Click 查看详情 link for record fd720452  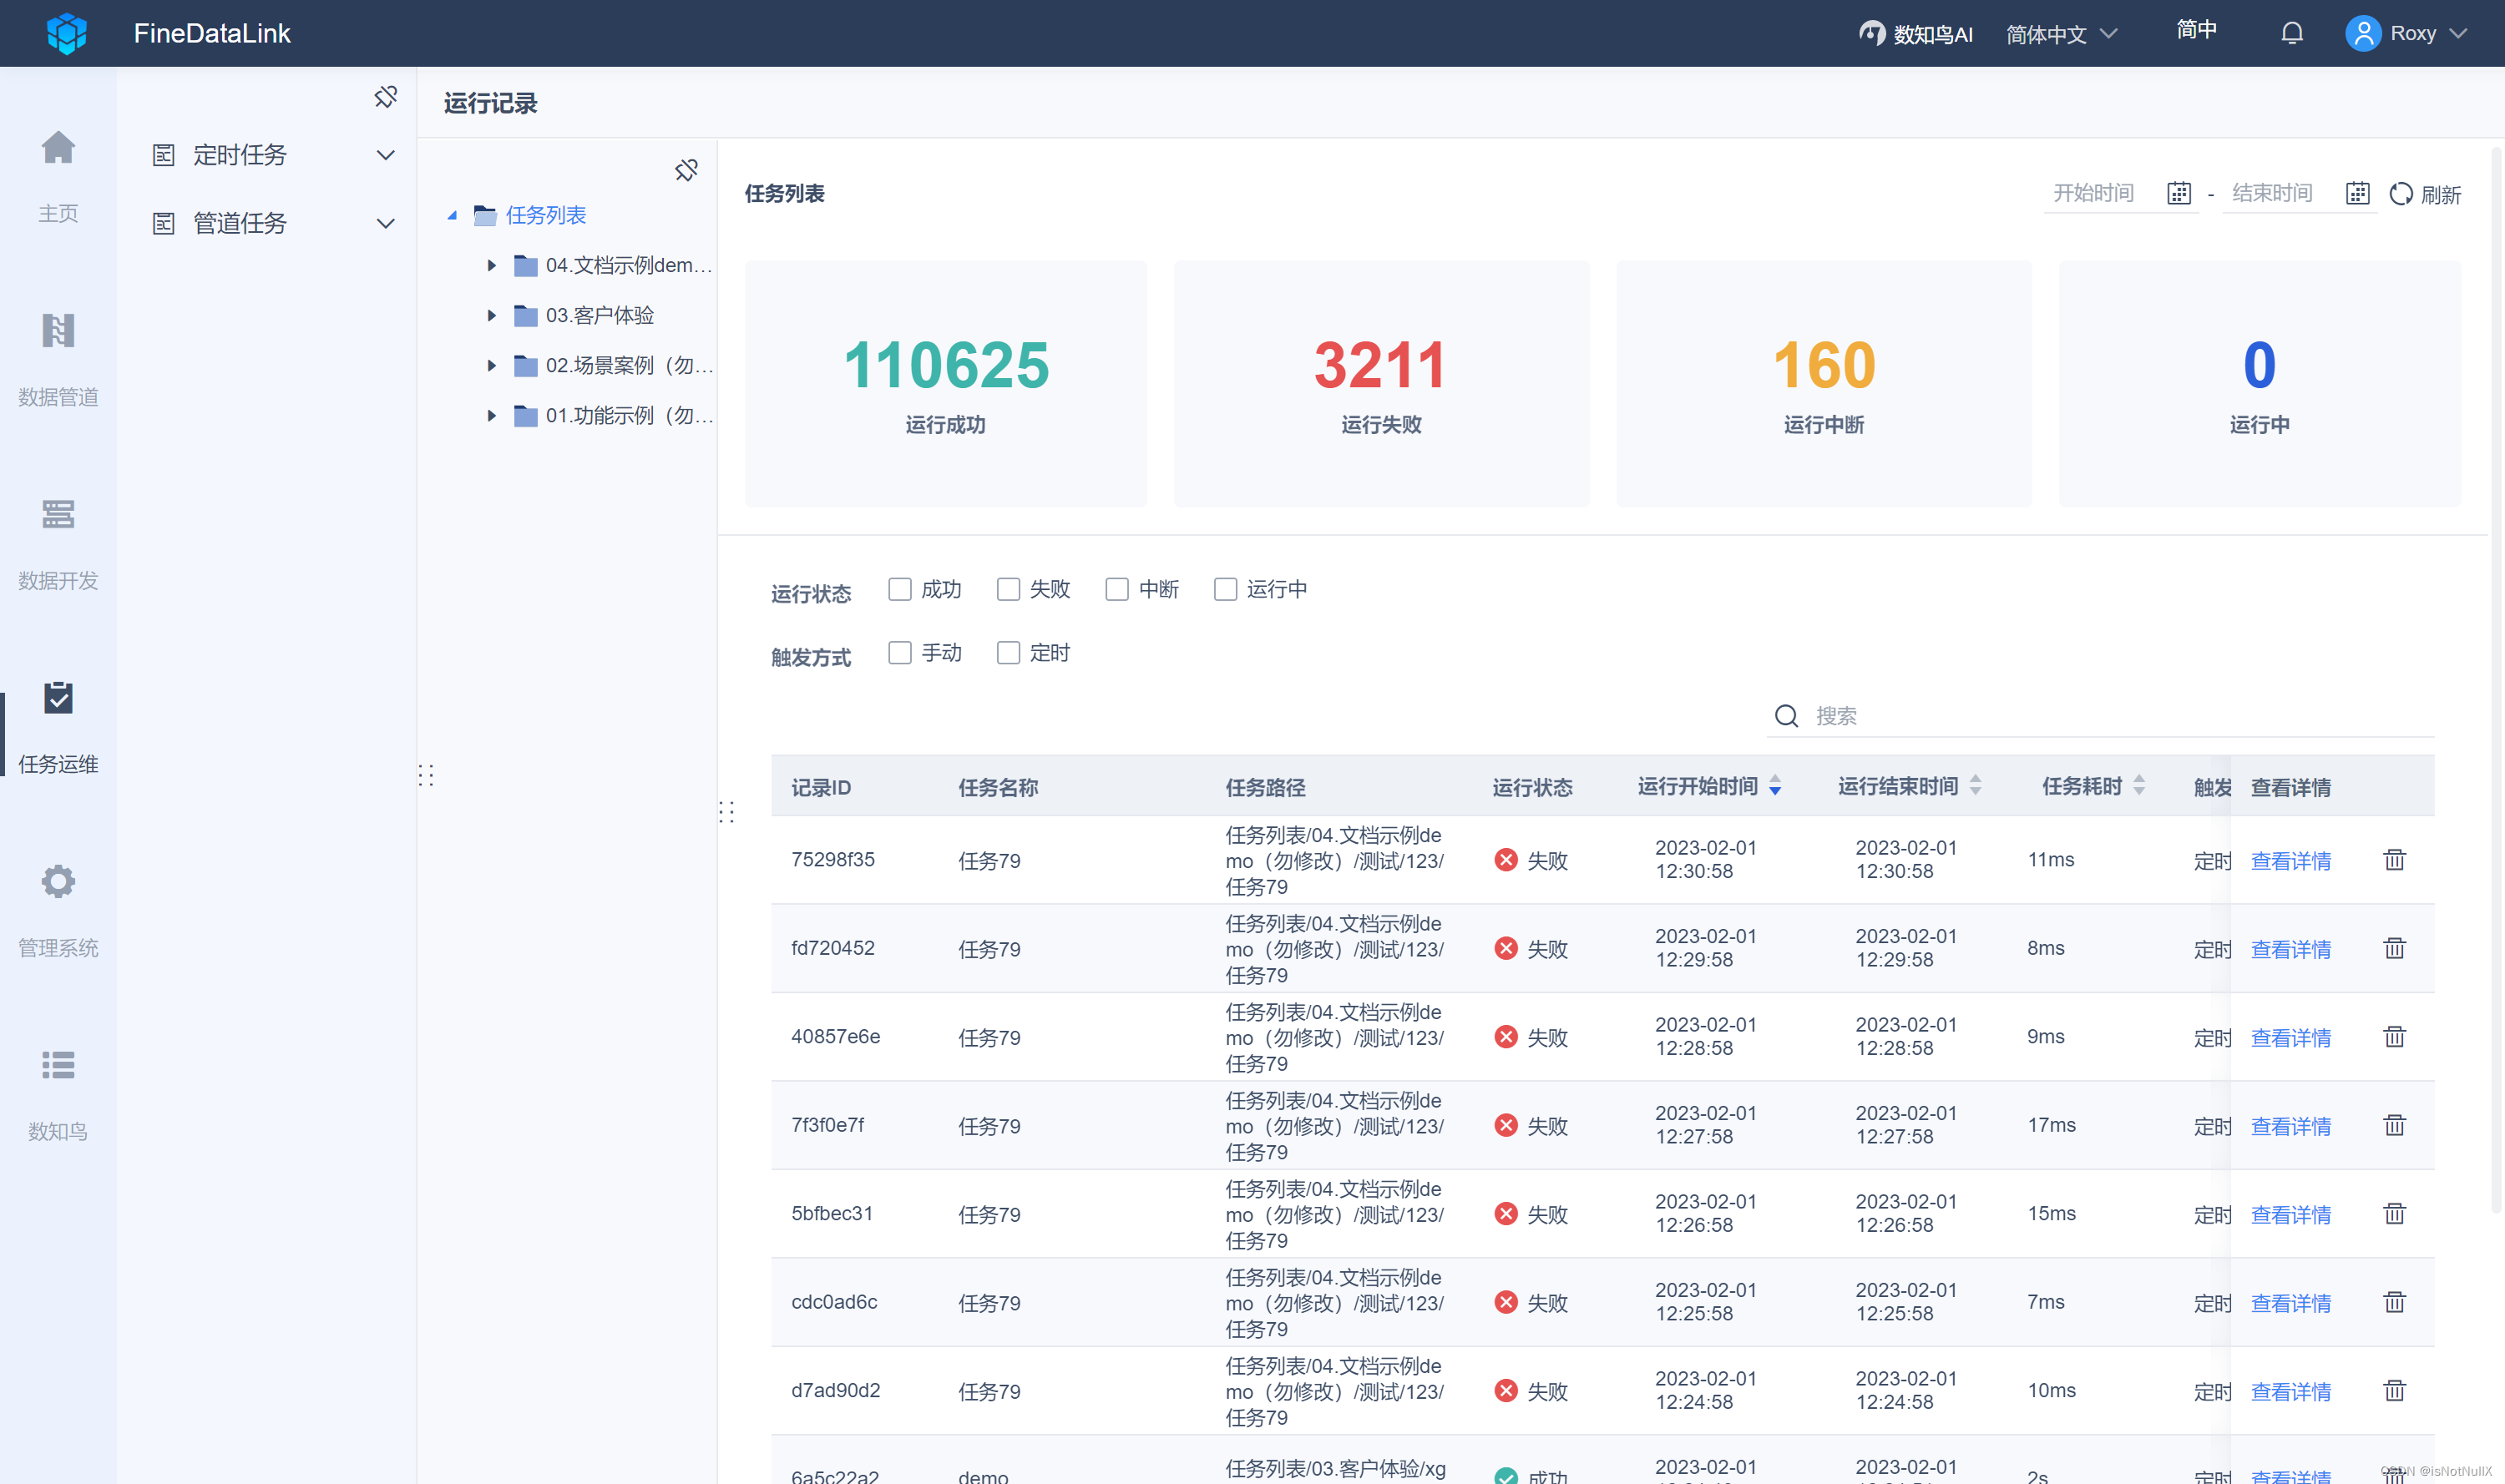[2291, 949]
